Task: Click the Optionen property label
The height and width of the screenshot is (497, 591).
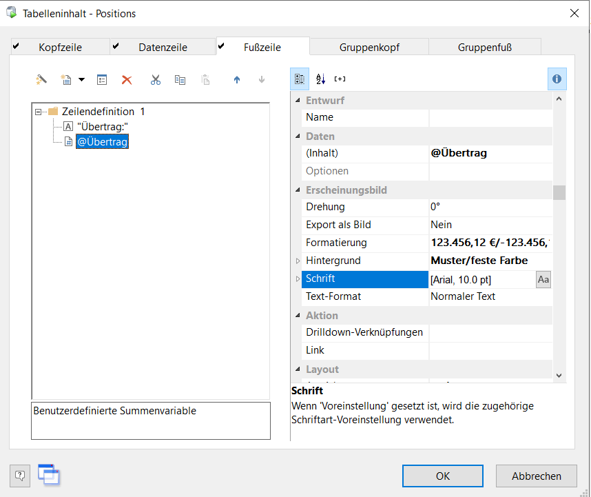Action: (x=326, y=171)
